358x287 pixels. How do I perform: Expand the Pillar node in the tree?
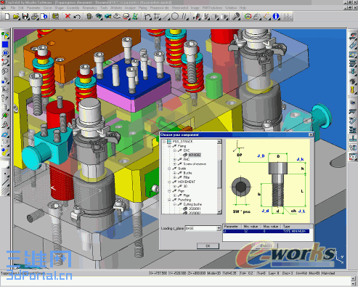click(x=174, y=177)
